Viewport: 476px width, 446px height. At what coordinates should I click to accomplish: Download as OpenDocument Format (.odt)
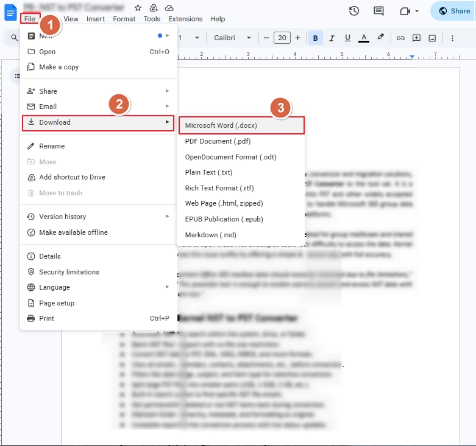pyautogui.click(x=241, y=157)
